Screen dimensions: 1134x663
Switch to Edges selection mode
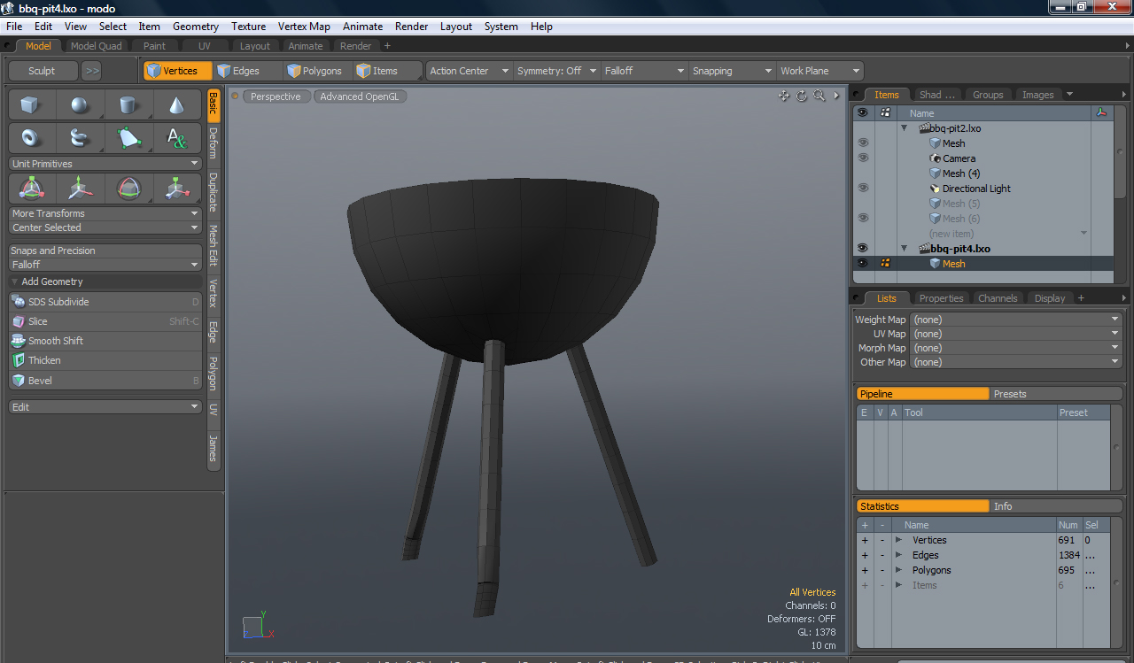click(x=247, y=71)
